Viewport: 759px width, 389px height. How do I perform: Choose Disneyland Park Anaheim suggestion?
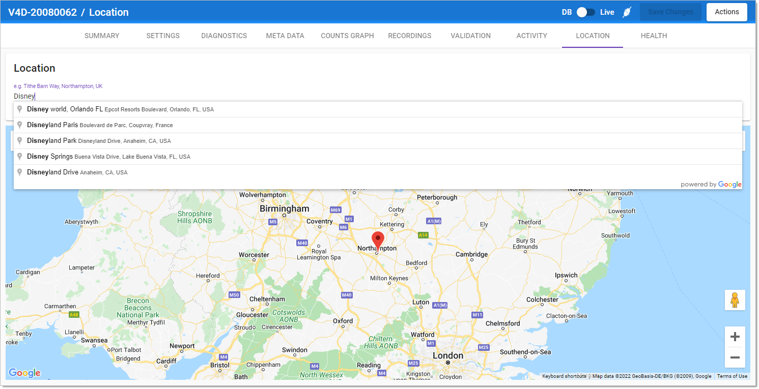(378, 141)
